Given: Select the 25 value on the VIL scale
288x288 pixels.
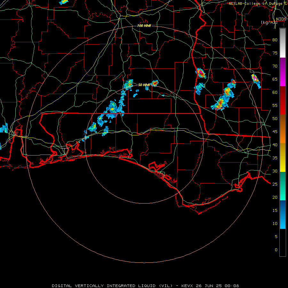Looking at the screenshot, I should 275,184.
